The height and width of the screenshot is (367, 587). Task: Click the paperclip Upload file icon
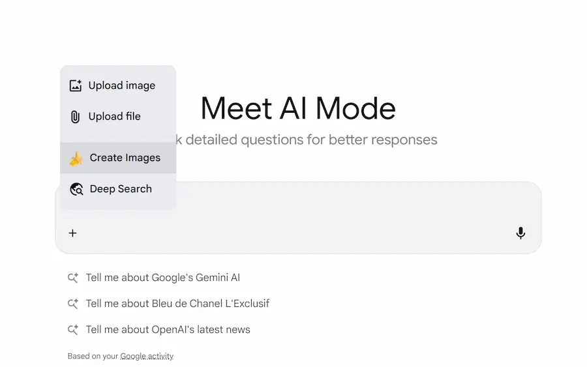click(x=76, y=117)
